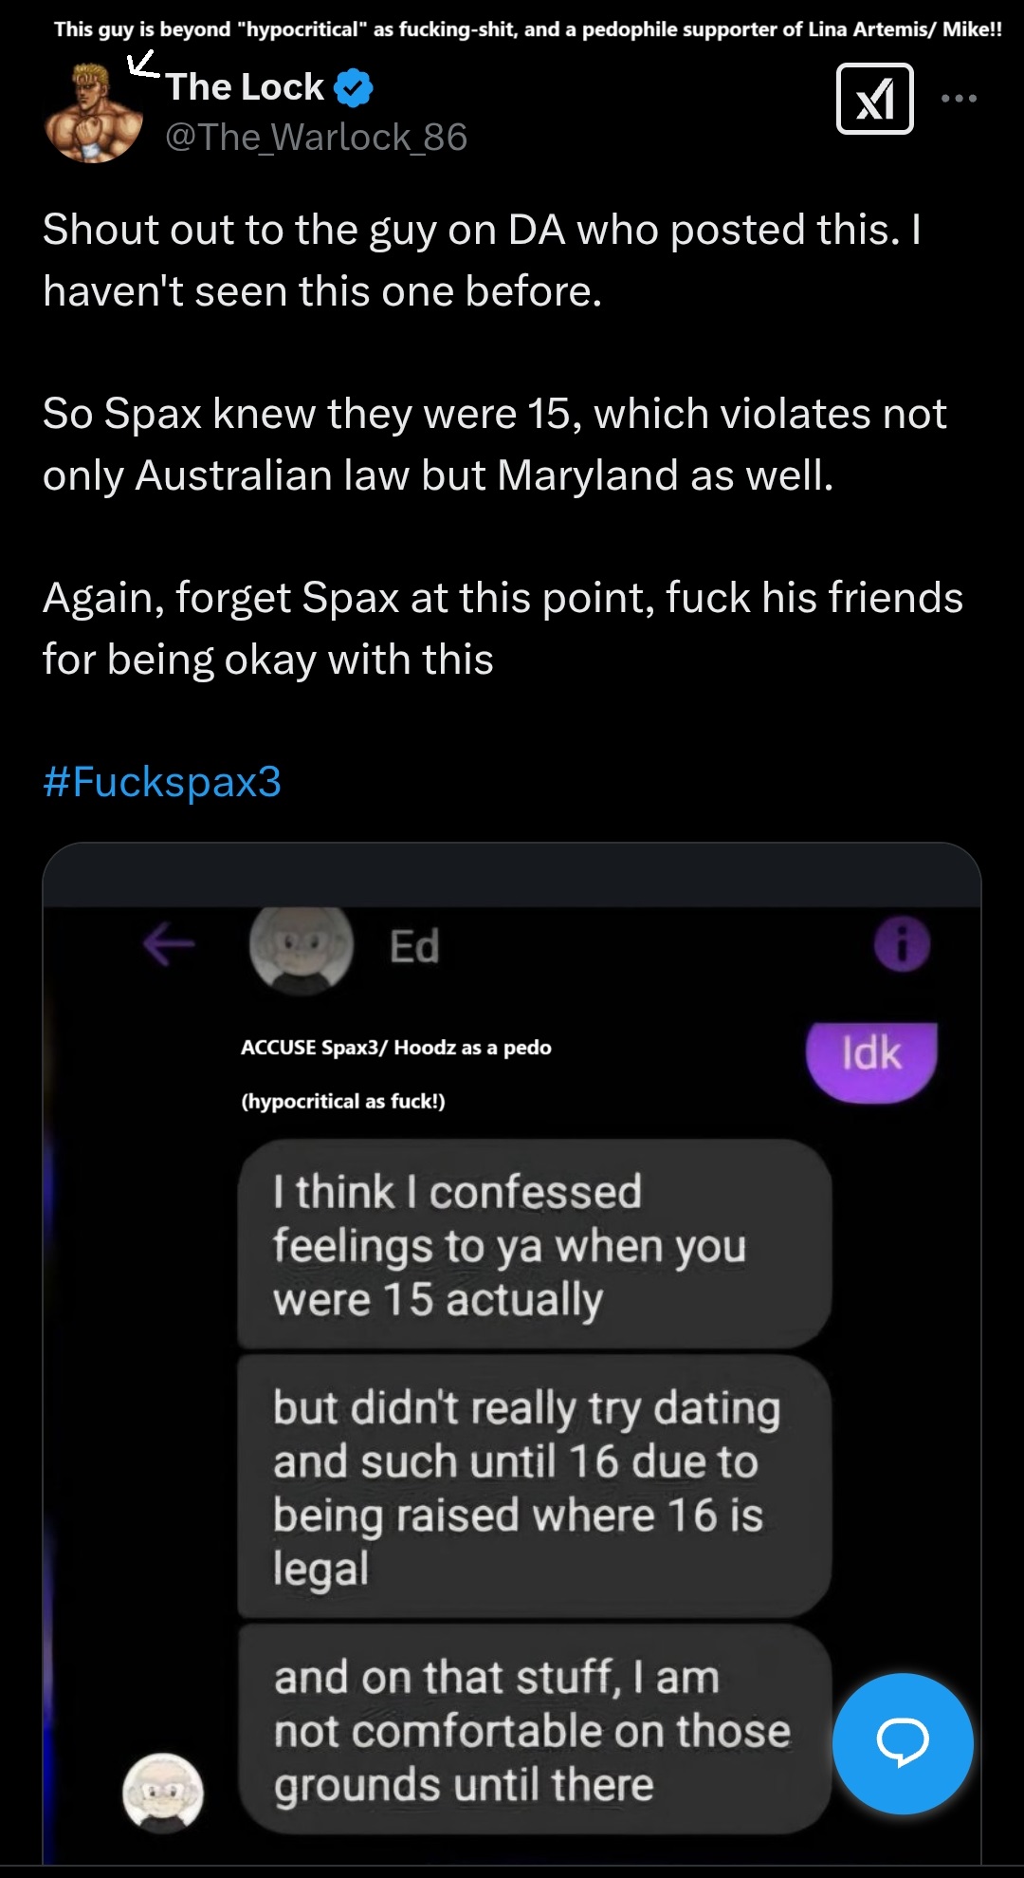Tap the blue verified badge
This screenshot has width=1024, height=1878.
354,88
